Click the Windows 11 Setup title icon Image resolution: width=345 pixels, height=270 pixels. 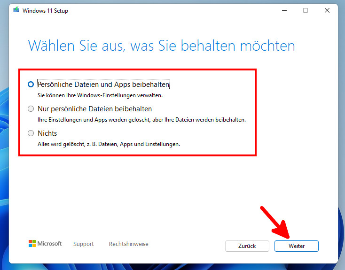pos(16,10)
